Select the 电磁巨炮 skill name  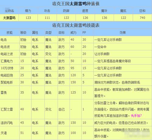7,75
